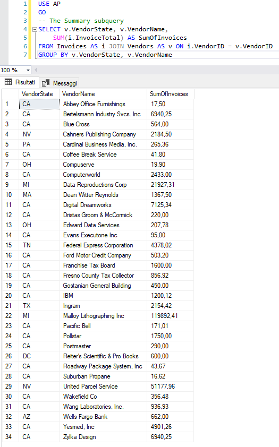Screen dimensions: 279x447
Task: Click the Roadway Package System, Inc cell
Action: pos(103,366)
